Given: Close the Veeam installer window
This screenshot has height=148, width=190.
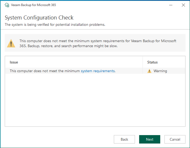Looking at the screenshot, I should point(183,5).
